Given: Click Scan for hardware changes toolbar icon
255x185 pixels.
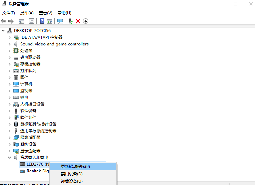Looking at the screenshot, I should (x=60, y=21).
